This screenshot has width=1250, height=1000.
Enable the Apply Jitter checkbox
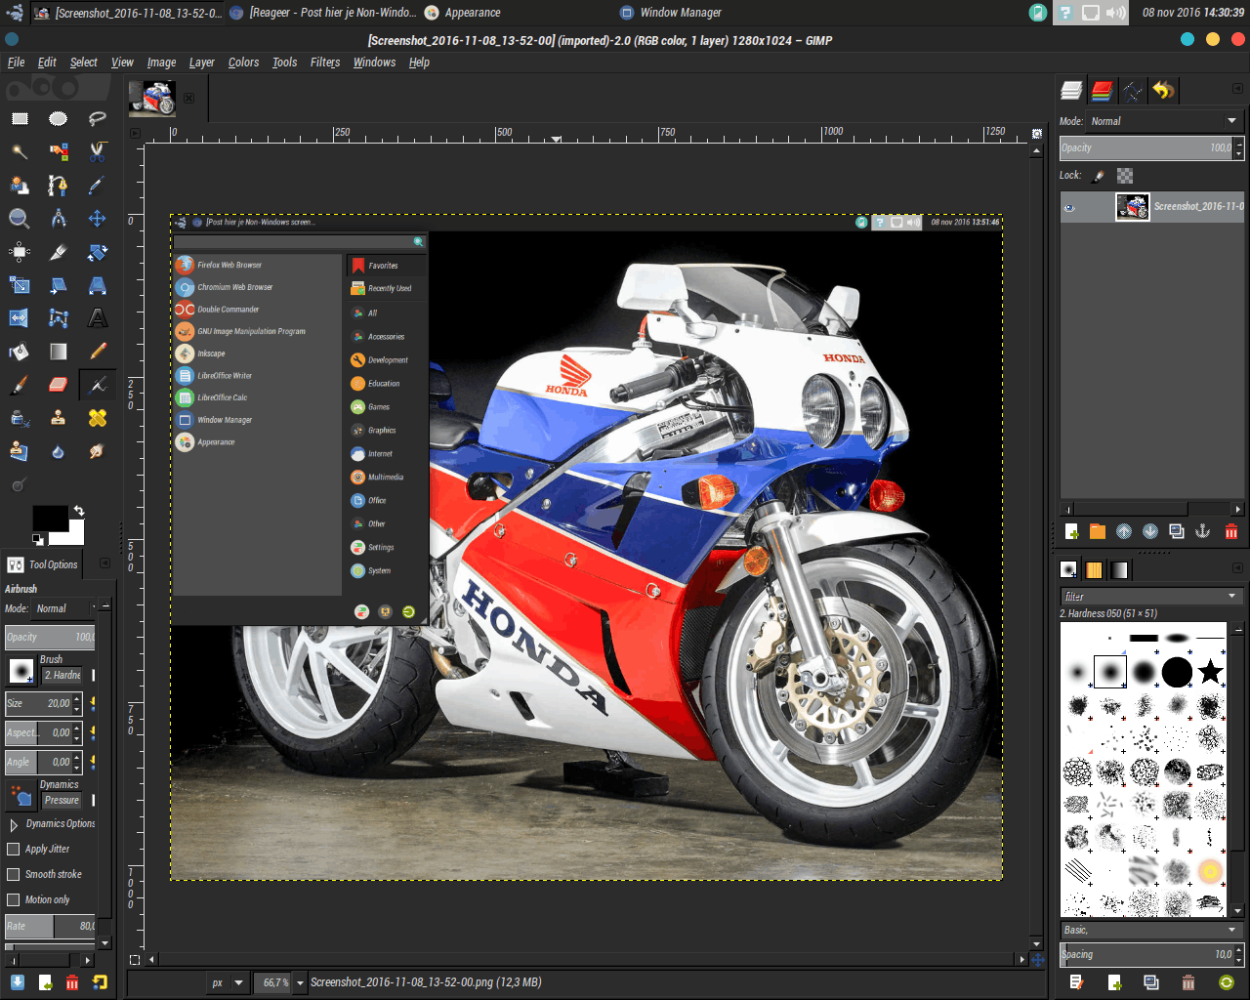pos(14,850)
